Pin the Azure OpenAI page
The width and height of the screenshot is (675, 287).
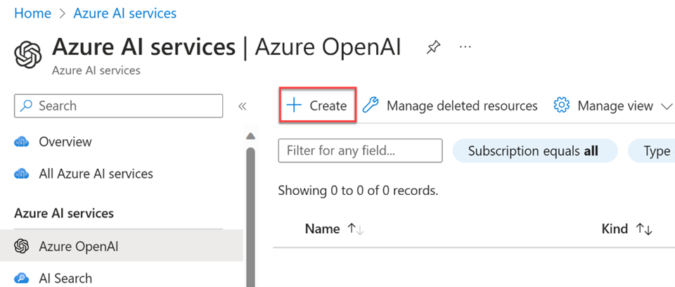point(434,47)
